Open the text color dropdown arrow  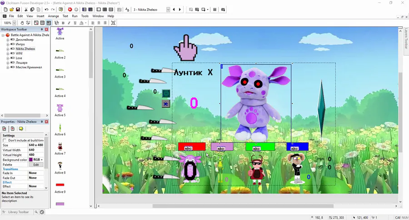pos(85,23)
